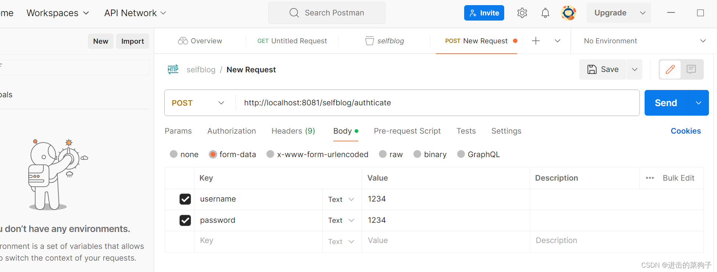Add a new tab with plus icon
The width and height of the screenshot is (717, 272).
[x=536, y=41]
